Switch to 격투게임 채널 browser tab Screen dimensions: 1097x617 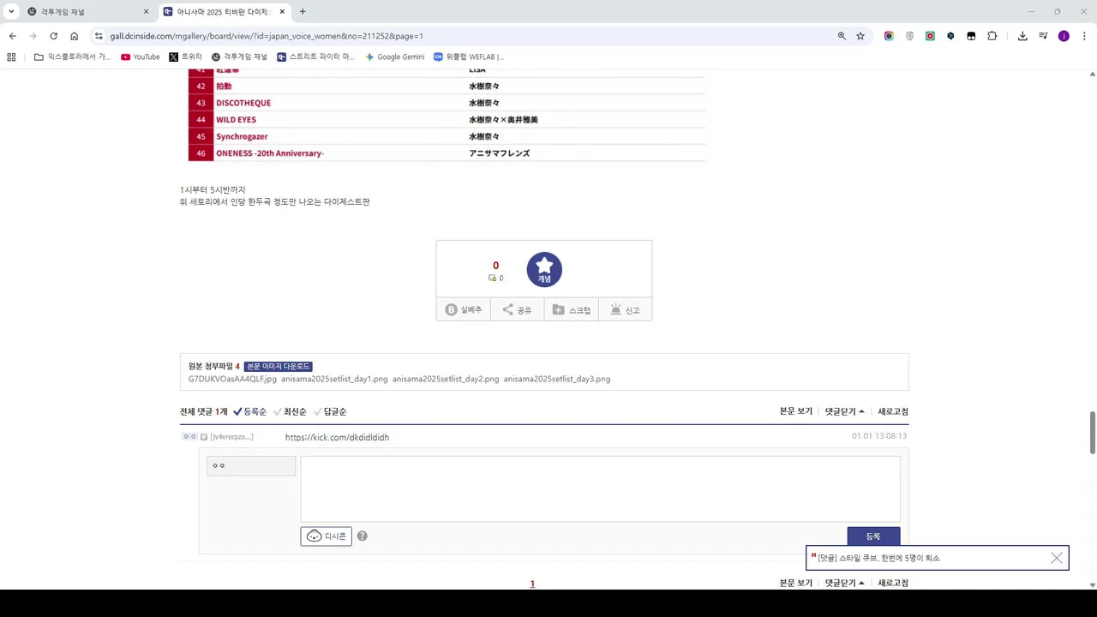point(87,12)
